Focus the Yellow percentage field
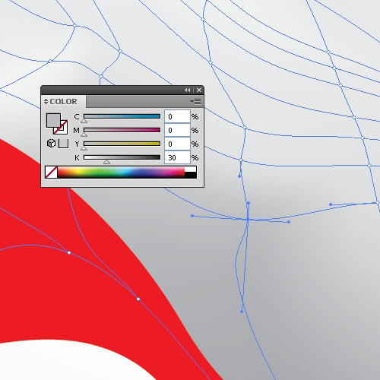The image size is (380, 380). pos(177,144)
